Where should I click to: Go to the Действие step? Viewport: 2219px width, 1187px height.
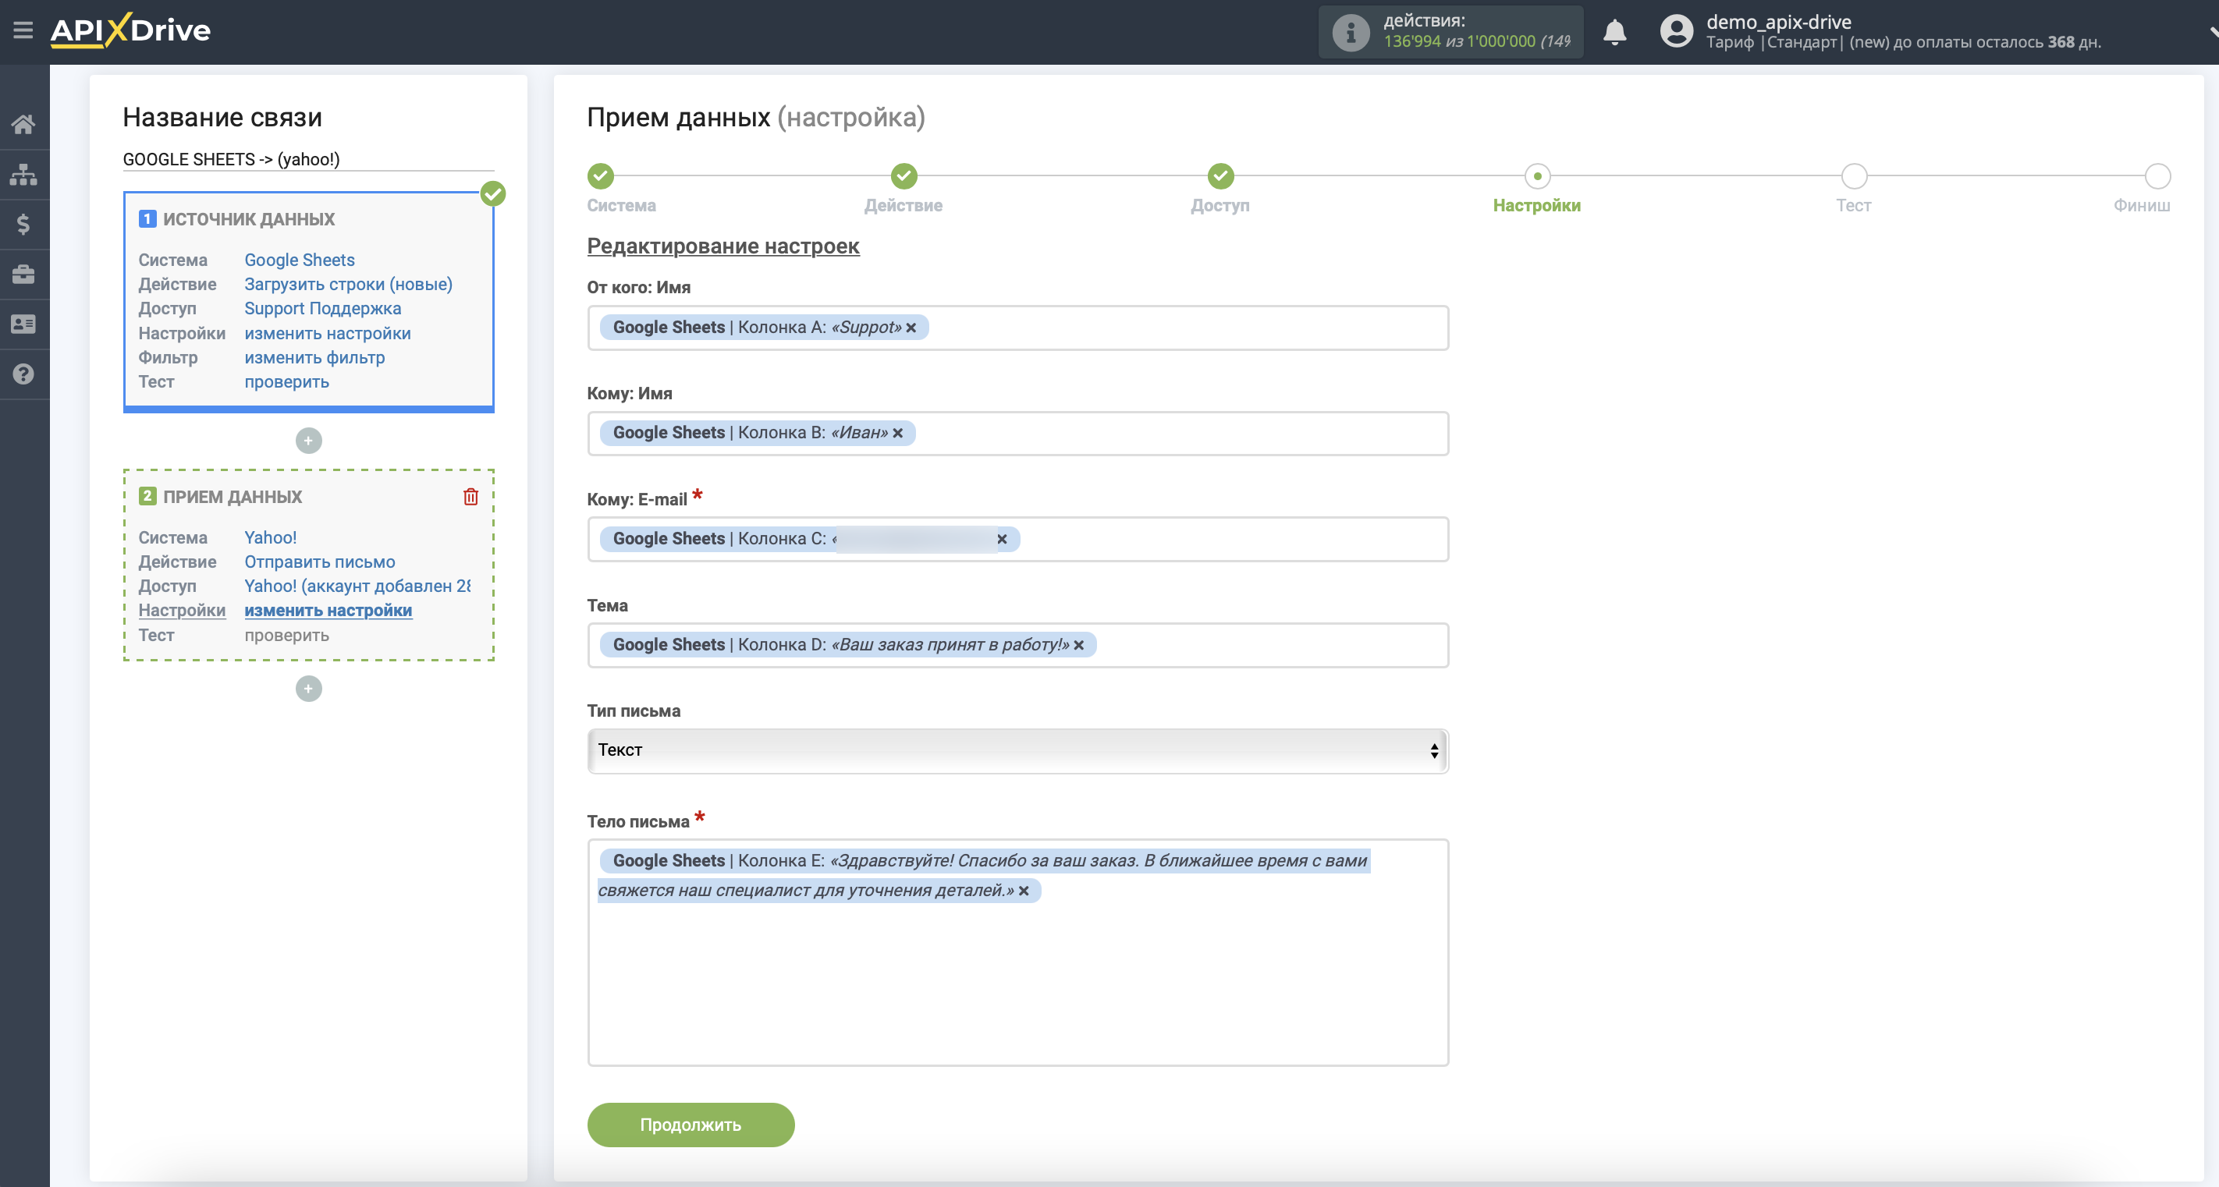904,176
